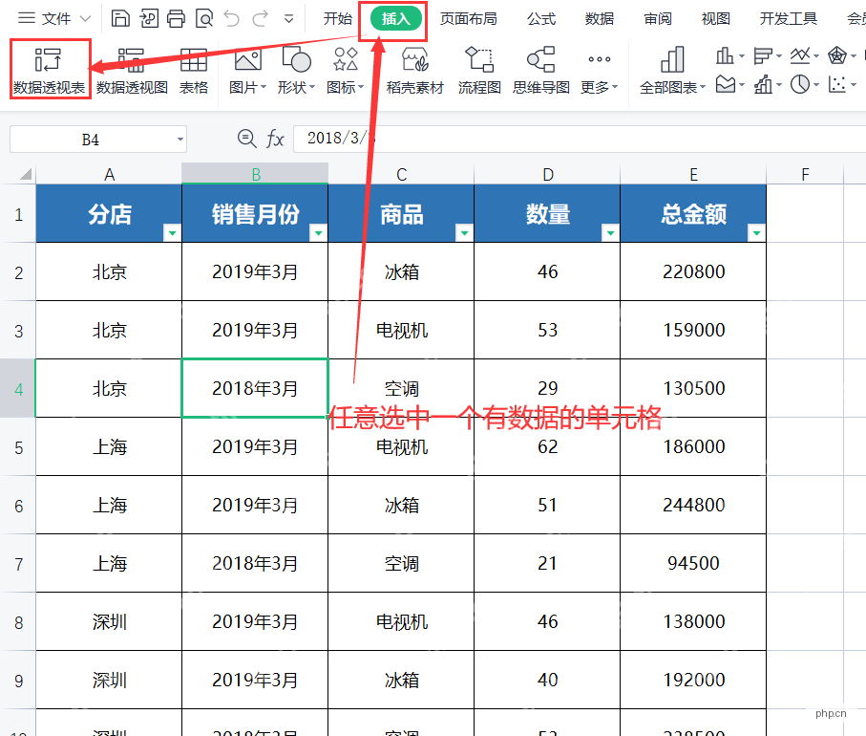Viewport: 866px width, 736px height.
Task: Click the Name Box showing B4
Action: click(91, 139)
